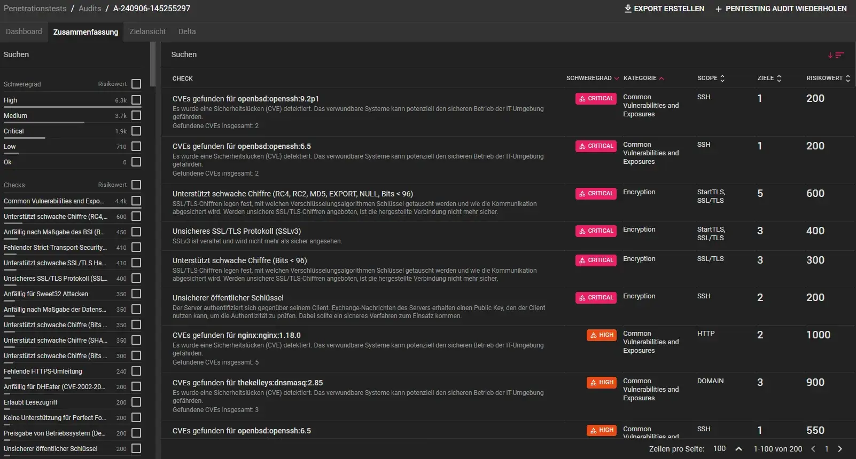Select Anfällig für DHEater row
This screenshot has height=459, width=856.
72,387
